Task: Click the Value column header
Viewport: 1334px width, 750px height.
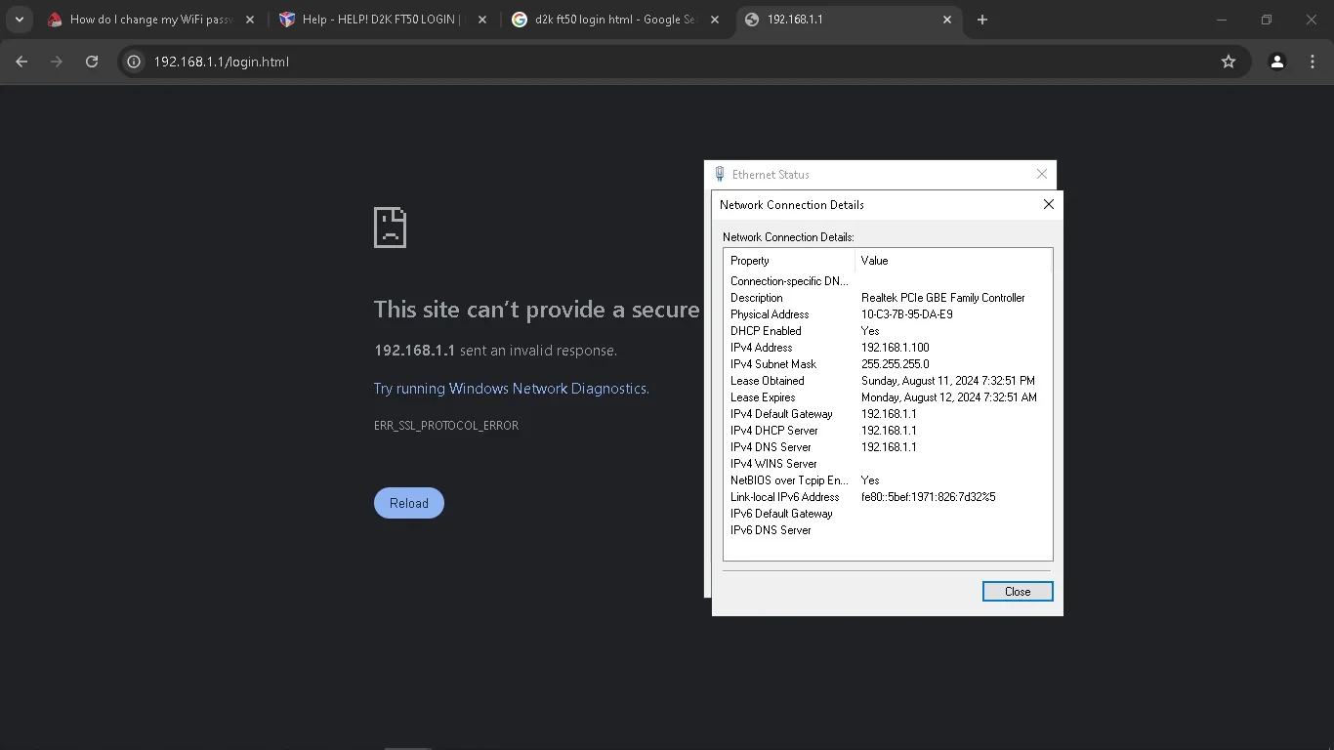Action: coord(953,261)
